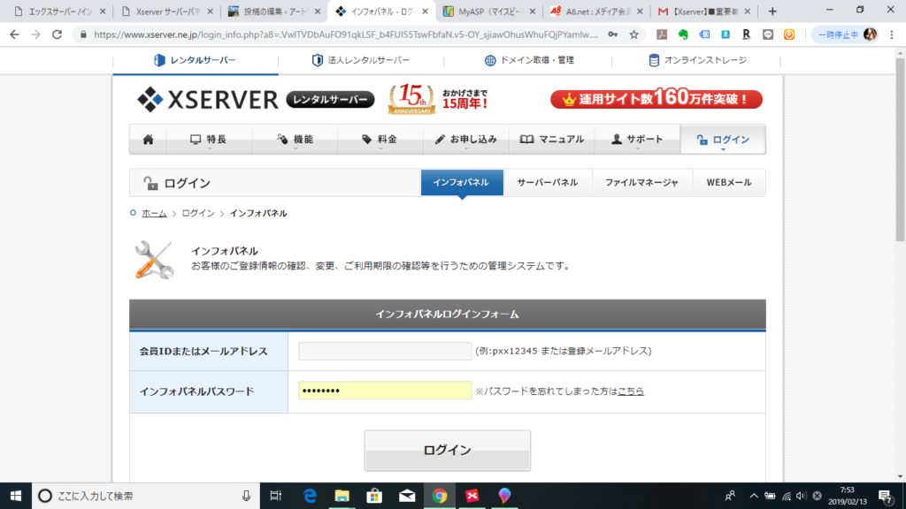Click the taskbar search box
Image resolution: width=906 pixels, height=509 pixels.
point(146,496)
